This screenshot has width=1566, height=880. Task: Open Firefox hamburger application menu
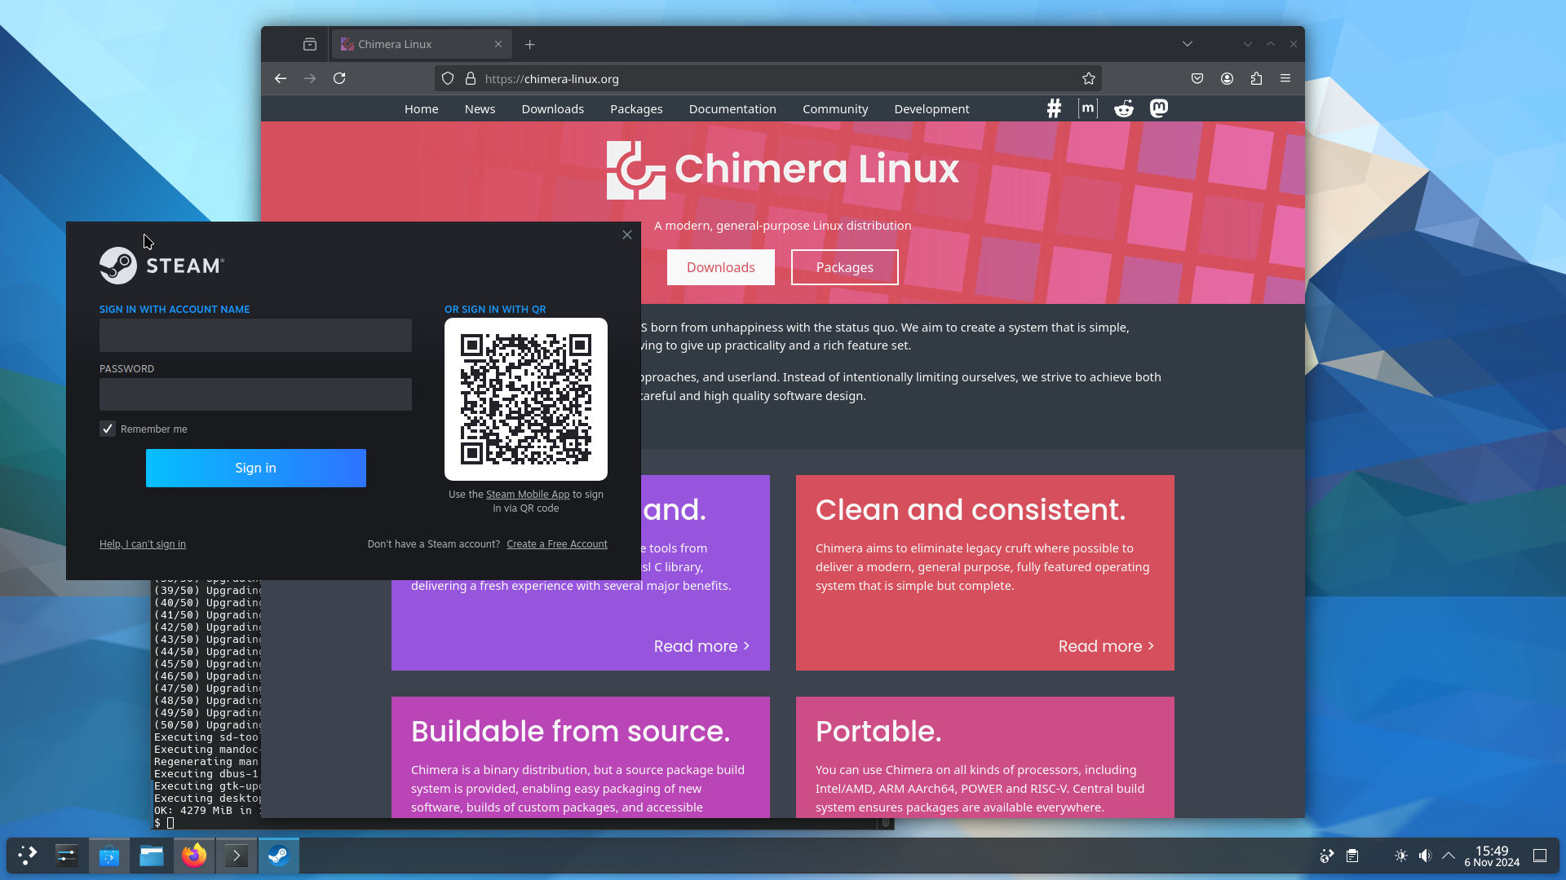coord(1285,78)
